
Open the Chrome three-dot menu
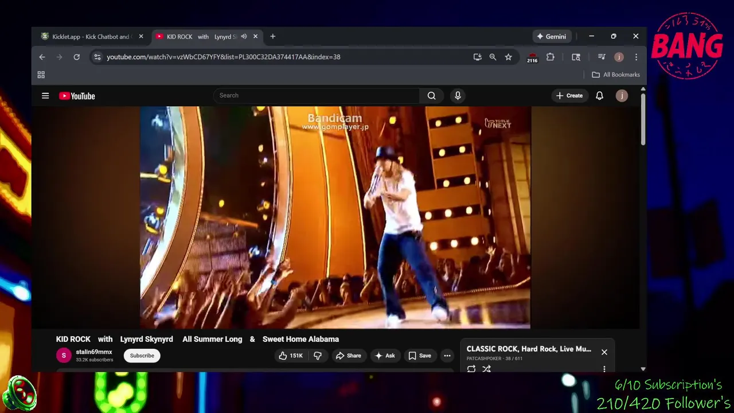click(636, 57)
